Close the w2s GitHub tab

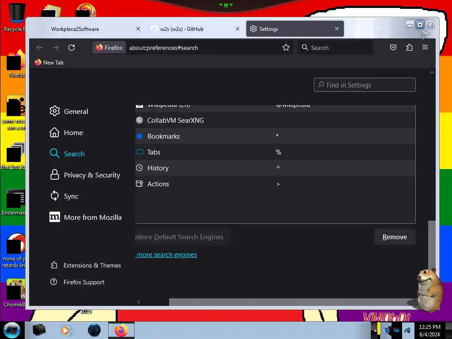click(237, 29)
